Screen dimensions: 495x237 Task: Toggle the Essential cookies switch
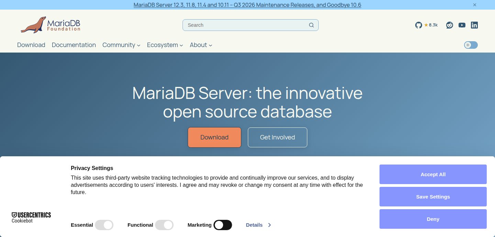(104, 225)
